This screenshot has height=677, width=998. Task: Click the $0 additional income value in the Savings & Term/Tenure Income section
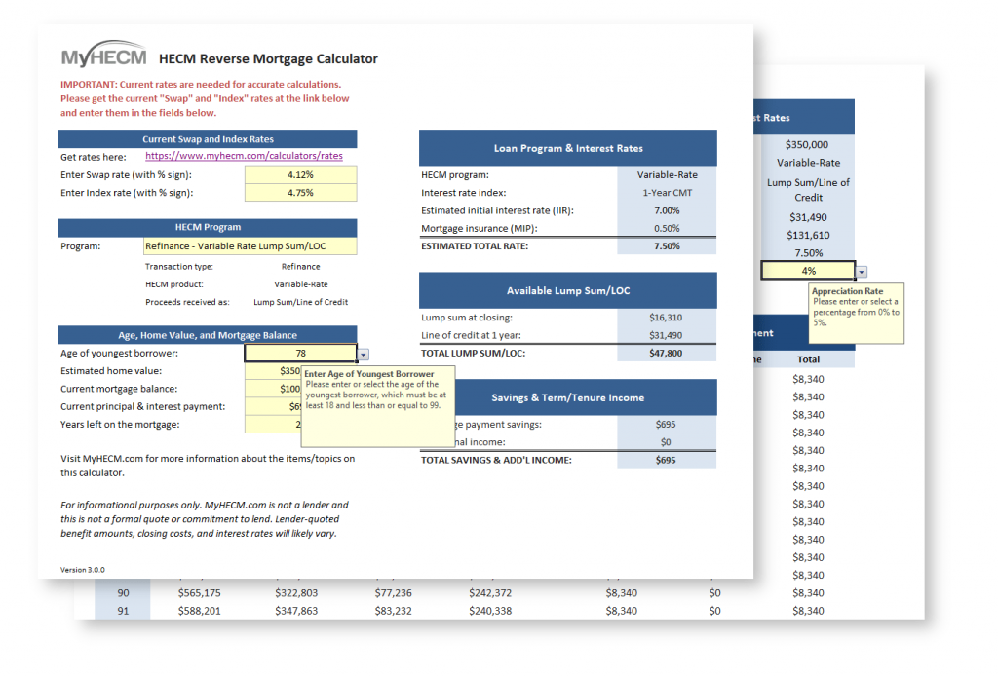[x=666, y=442]
